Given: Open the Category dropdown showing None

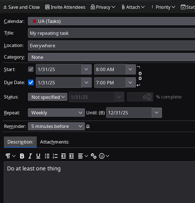Looking at the screenshot, I should click(111, 57).
